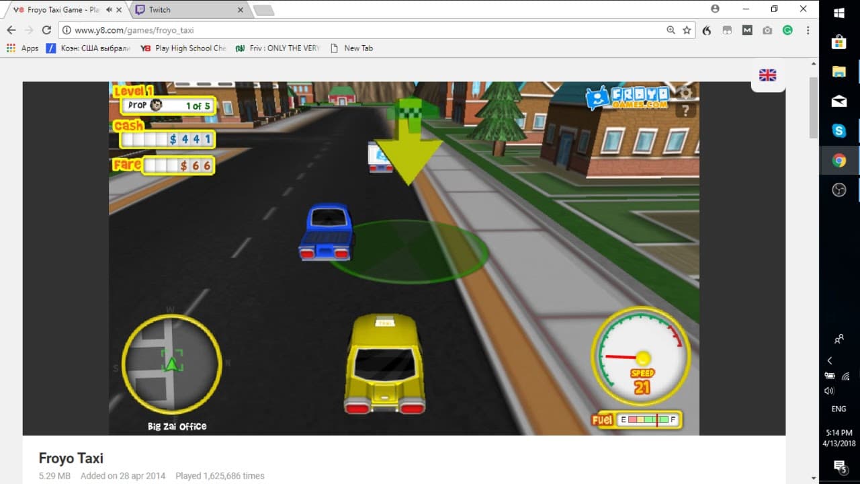Expand the UK flag language selector
The width and height of the screenshot is (860, 484).
[x=767, y=75]
